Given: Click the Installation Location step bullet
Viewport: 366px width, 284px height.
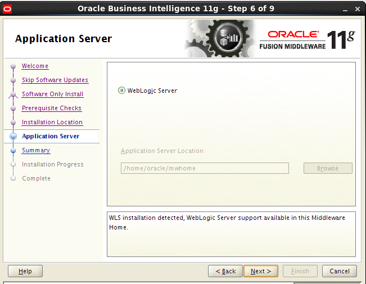Looking at the screenshot, I should [x=13, y=123].
